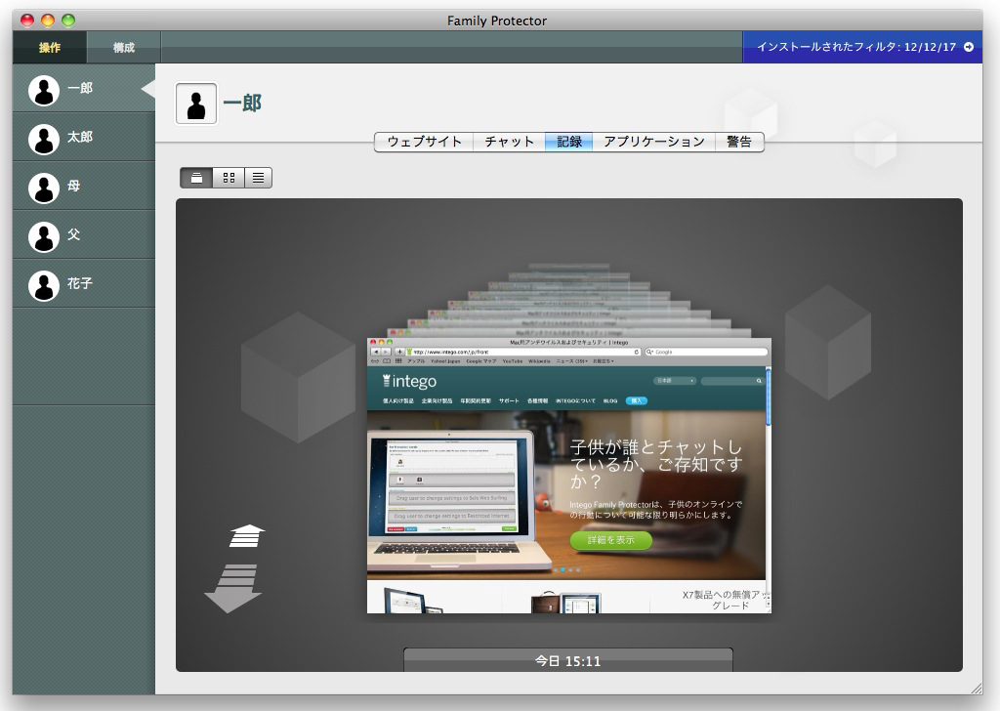This screenshot has width=1000, height=711.
Task: Switch to grid thumbnail view
Action: [x=229, y=178]
